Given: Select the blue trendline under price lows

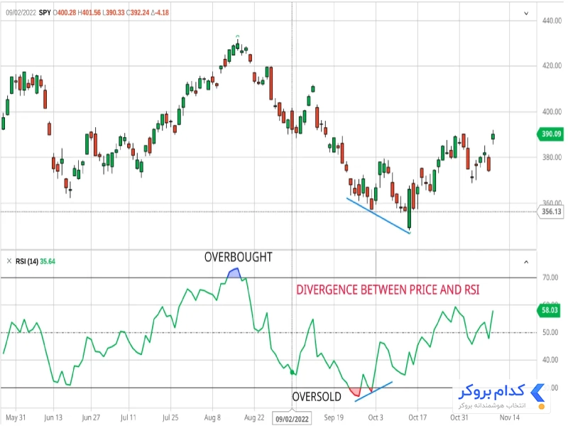Looking at the screenshot, I should pyautogui.click(x=378, y=216).
